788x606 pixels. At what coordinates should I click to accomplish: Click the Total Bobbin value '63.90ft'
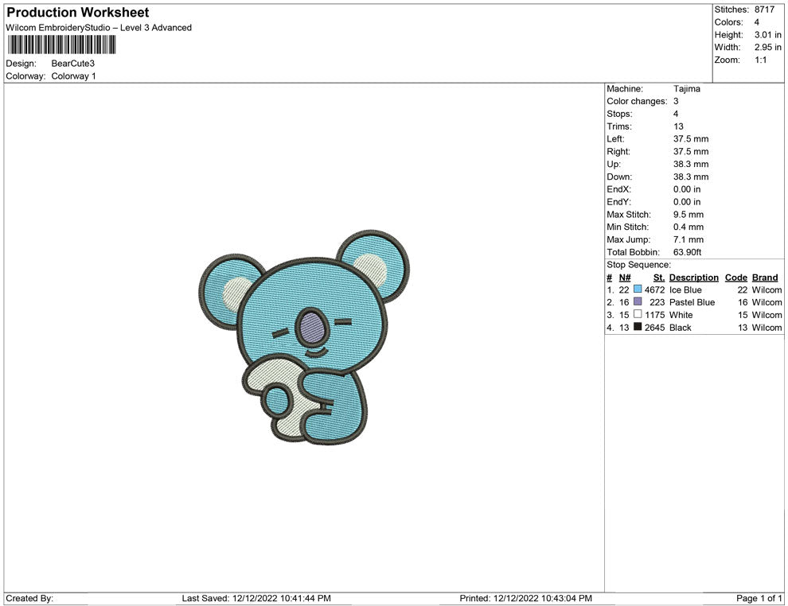coord(688,252)
